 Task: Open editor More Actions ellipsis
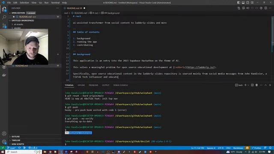[270, 8]
